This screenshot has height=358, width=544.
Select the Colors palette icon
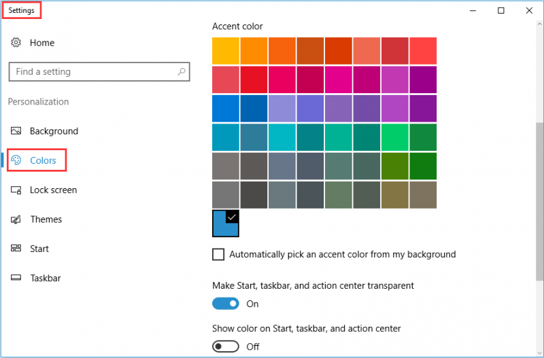pos(16,160)
